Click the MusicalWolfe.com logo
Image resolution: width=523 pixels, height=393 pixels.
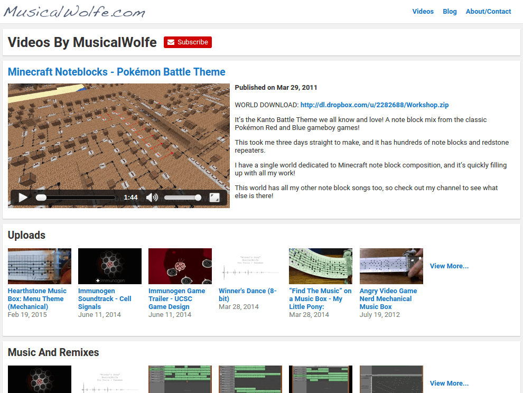point(74,12)
